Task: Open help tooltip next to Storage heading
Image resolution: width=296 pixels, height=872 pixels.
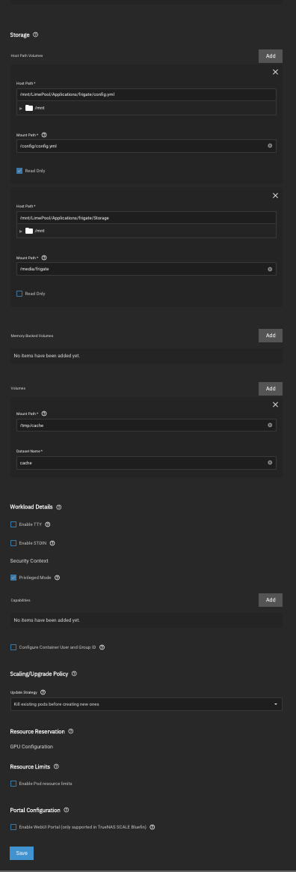Action: tap(36, 34)
